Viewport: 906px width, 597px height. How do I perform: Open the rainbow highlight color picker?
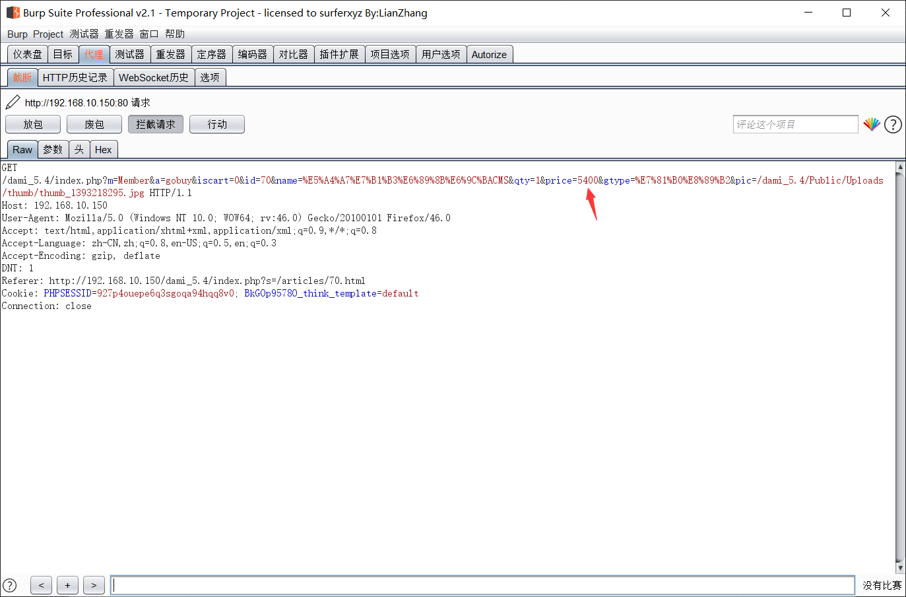tap(872, 124)
